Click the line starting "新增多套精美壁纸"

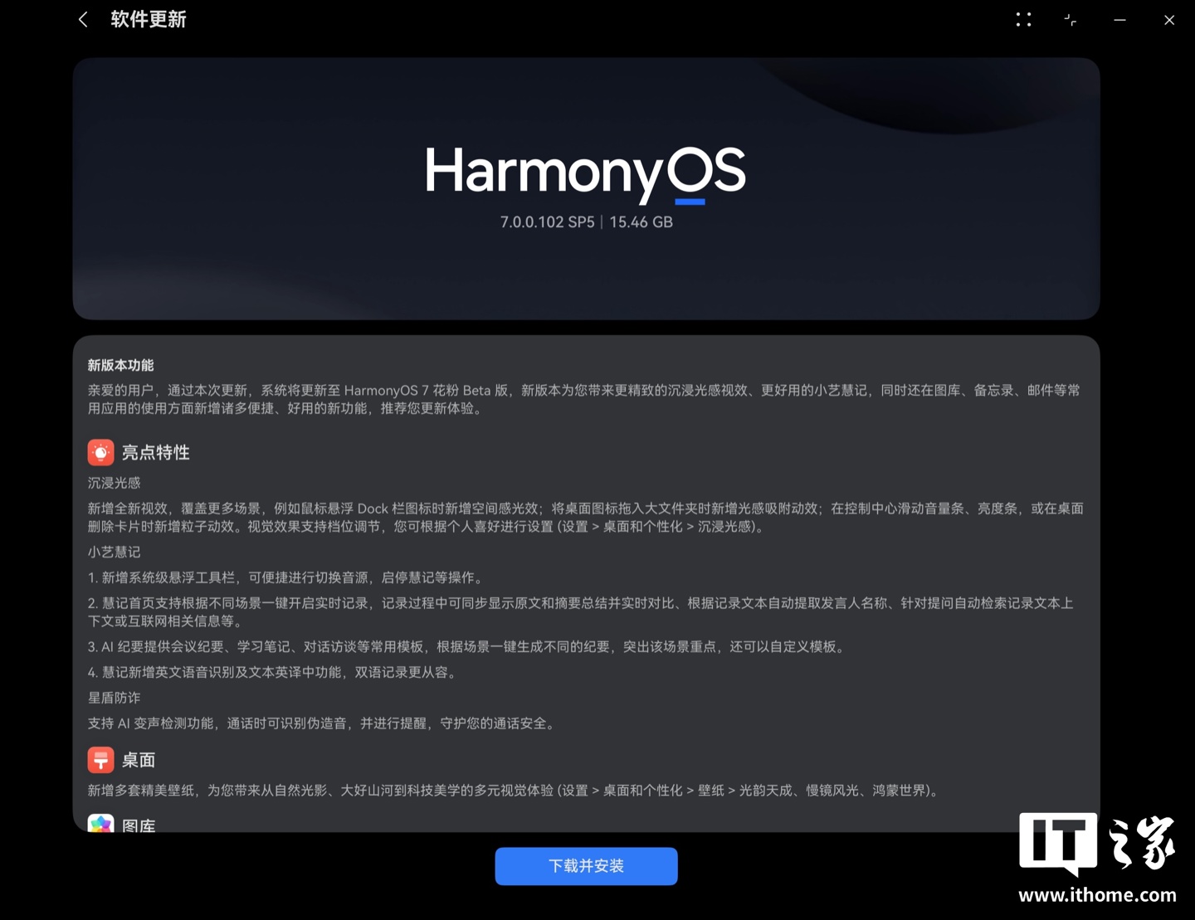(x=515, y=791)
